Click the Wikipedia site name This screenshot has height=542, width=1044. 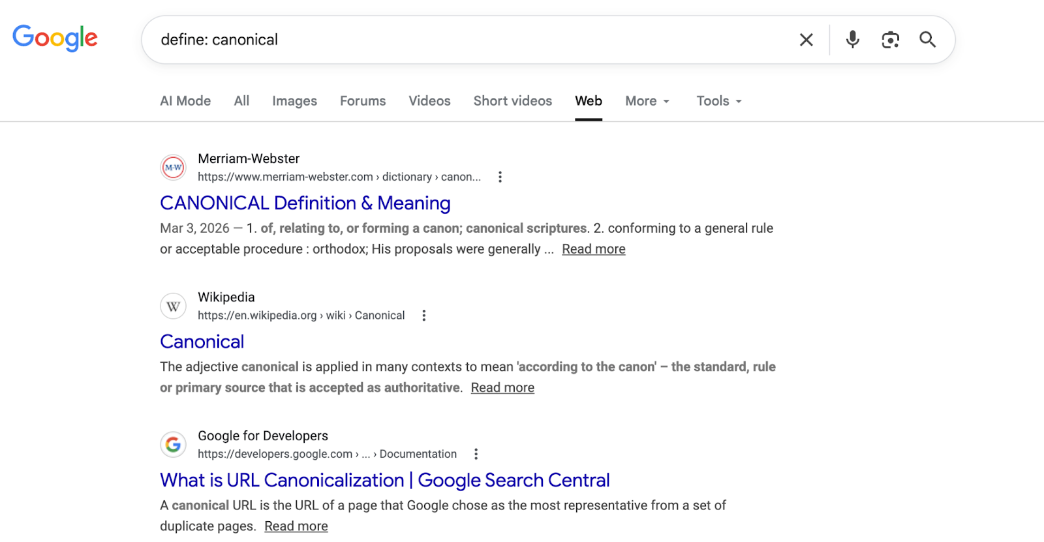[x=226, y=297]
